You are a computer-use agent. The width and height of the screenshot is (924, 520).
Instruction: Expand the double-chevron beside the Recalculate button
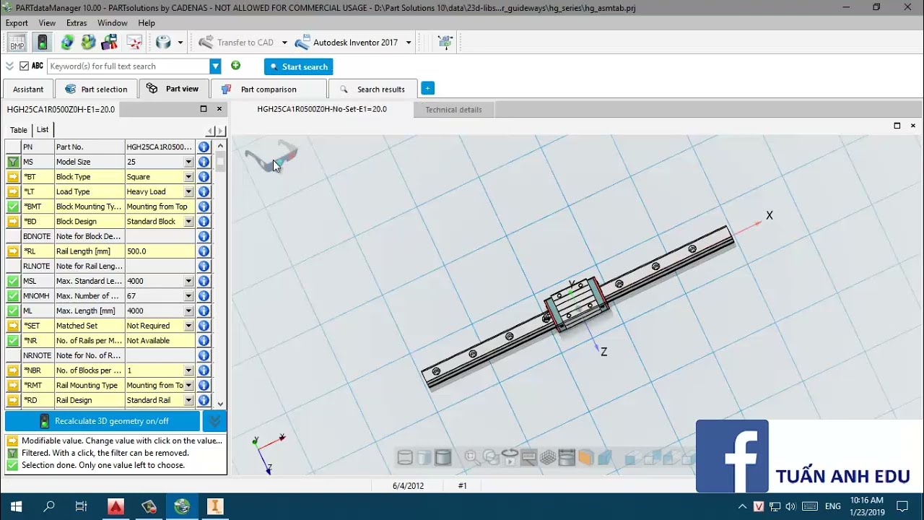tap(214, 421)
